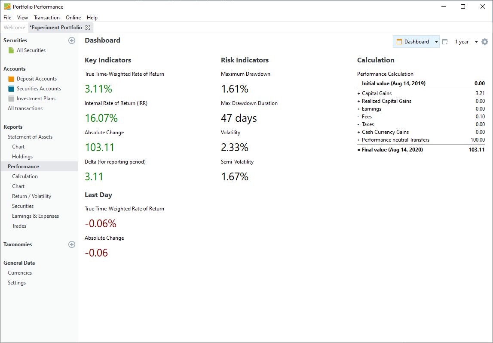Click the gray Investment Plans icon
This screenshot has width=493, height=343.
(11, 99)
